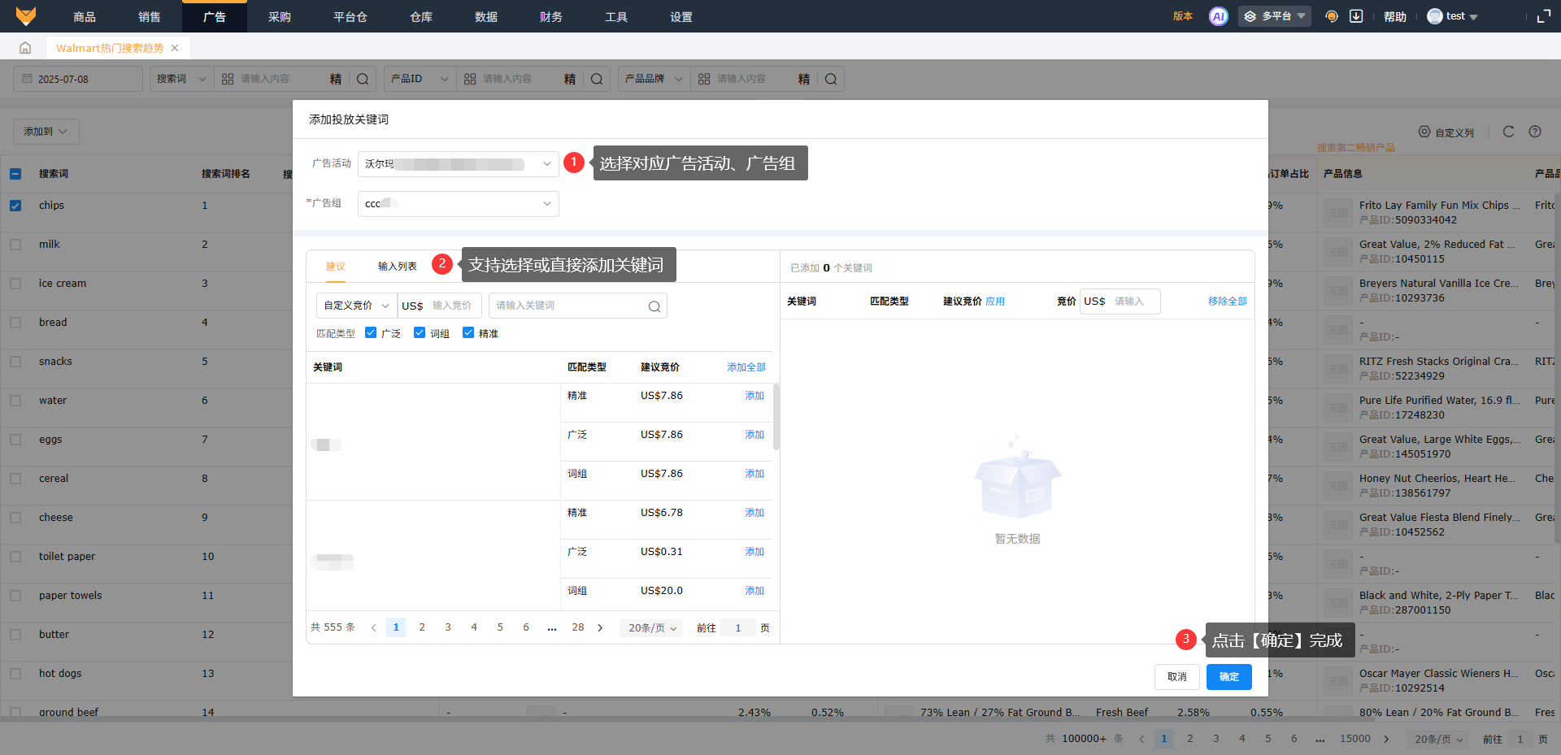Click the home icon in the tab bar
1561x755 pixels.
(25, 48)
